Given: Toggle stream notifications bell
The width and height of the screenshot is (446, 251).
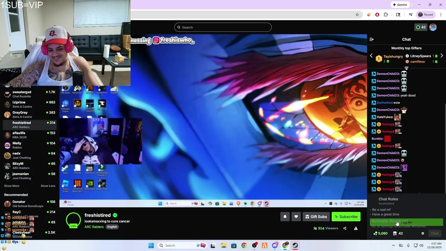Looking at the screenshot, I should click(285, 216).
